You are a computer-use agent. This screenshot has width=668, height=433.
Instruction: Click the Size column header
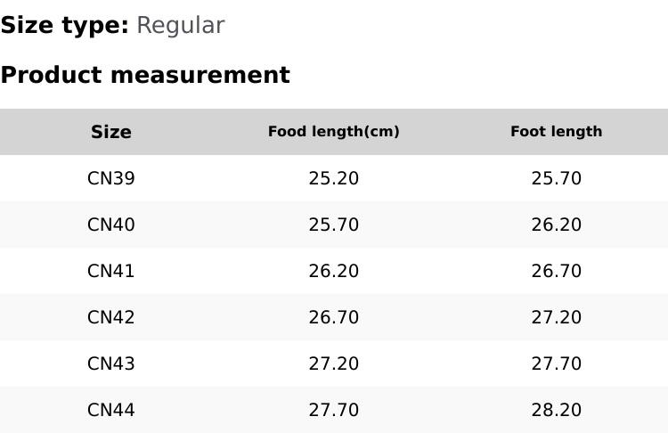point(110,132)
